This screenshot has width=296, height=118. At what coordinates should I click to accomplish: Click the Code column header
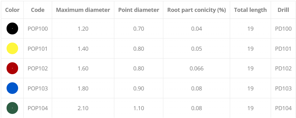point(38,10)
